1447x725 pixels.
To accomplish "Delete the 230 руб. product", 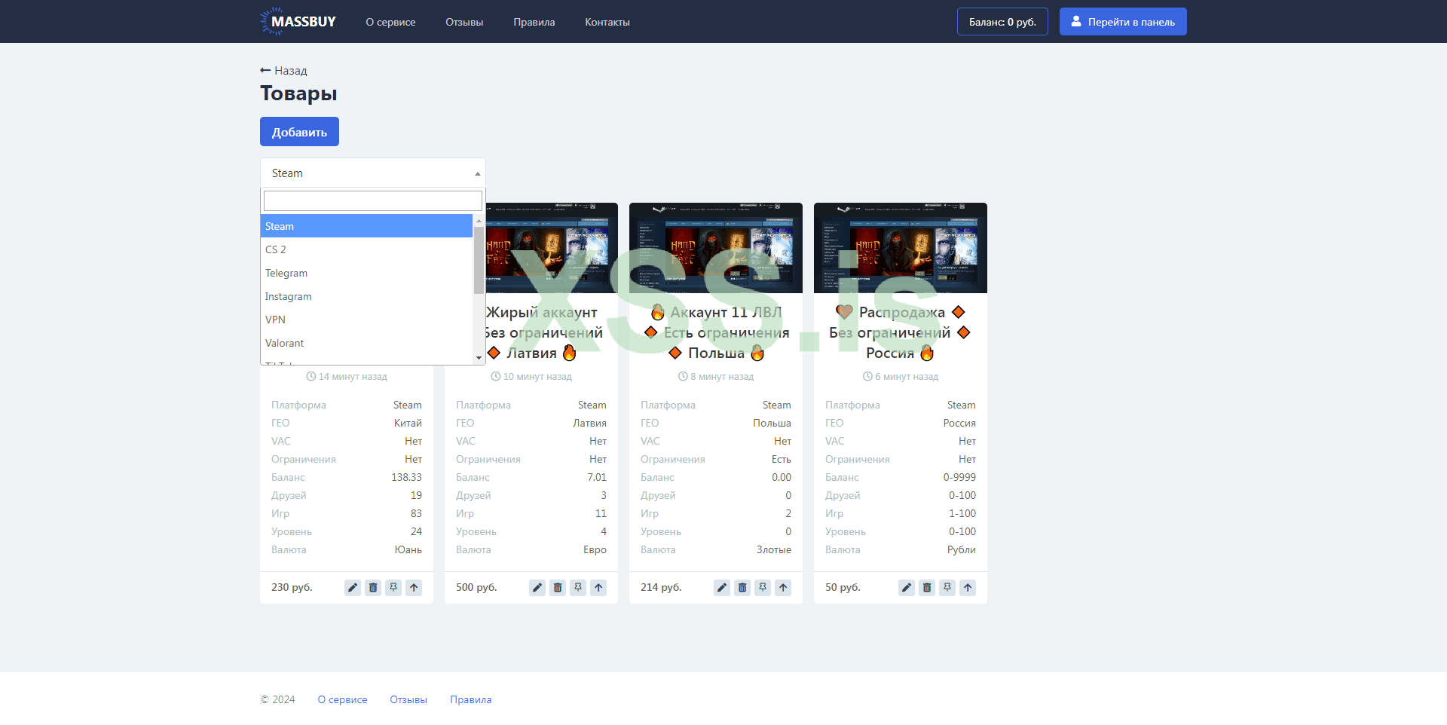I will click(x=373, y=588).
